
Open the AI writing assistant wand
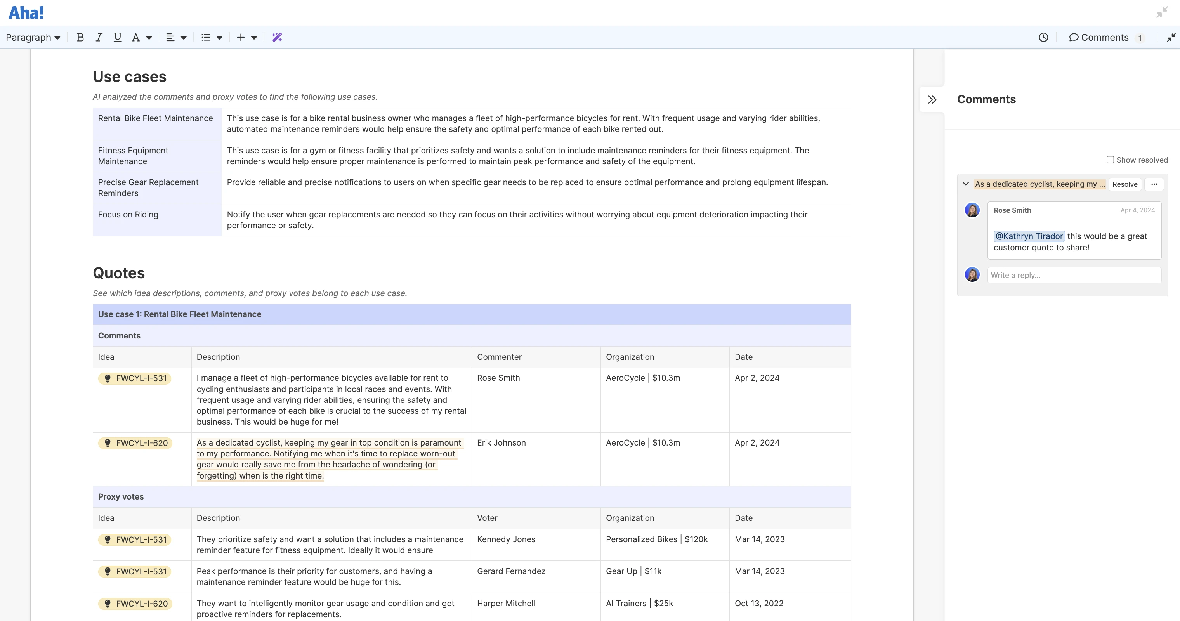point(277,38)
